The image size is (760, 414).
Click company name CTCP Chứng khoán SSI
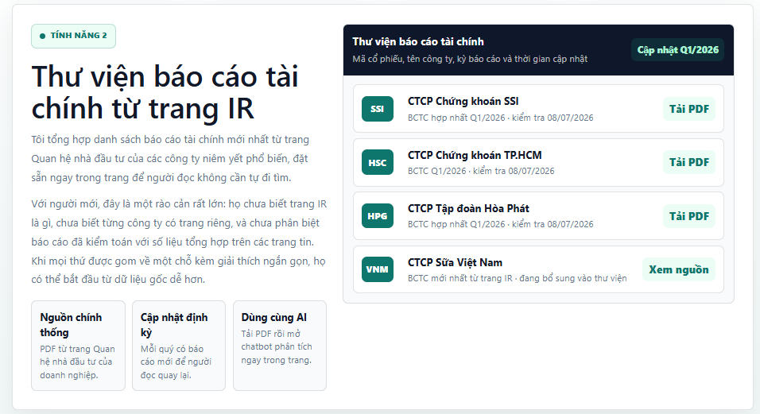coord(463,101)
